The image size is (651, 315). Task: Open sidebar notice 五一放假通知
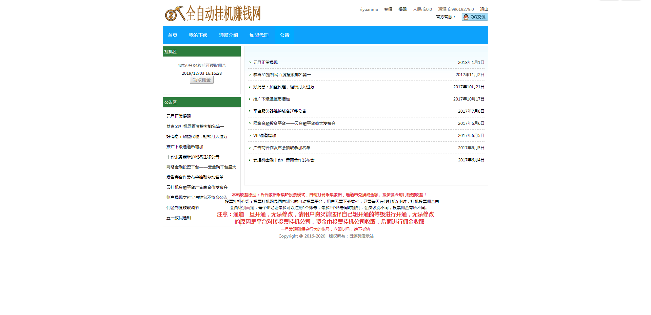point(178,218)
